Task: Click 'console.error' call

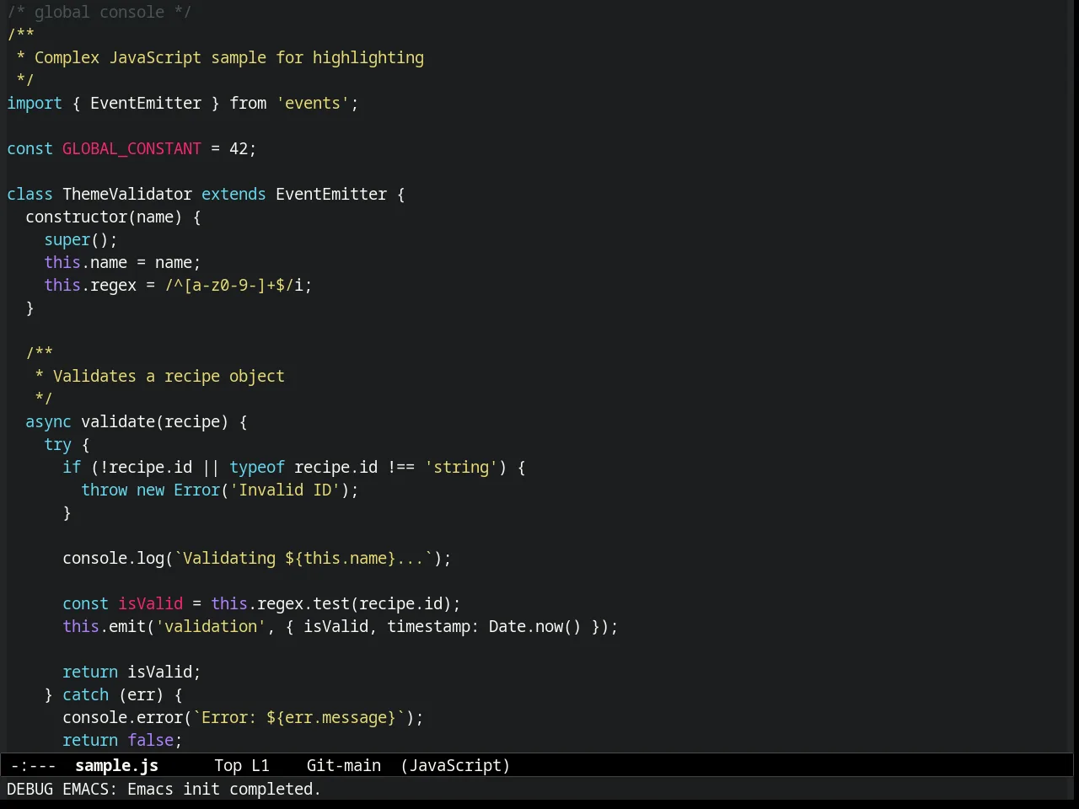Action: tap(122, 717)
